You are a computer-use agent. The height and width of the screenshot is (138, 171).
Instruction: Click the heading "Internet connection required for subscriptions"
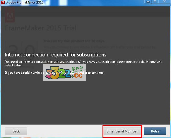coord(55,55)
